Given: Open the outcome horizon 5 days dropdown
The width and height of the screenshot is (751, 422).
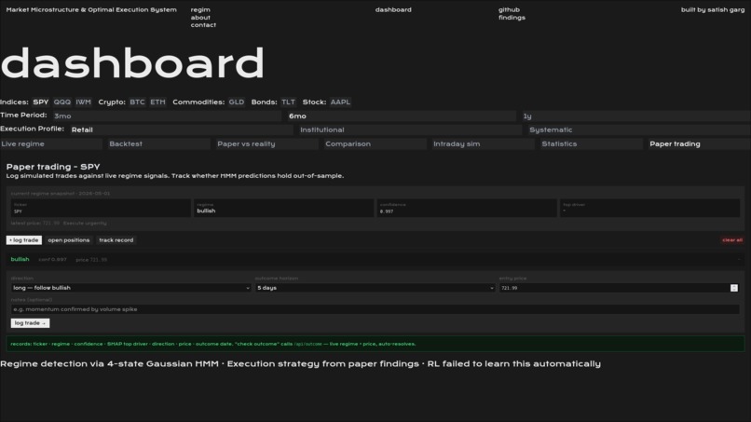Looking at the screenshot, I should click(x=375, y=288).
